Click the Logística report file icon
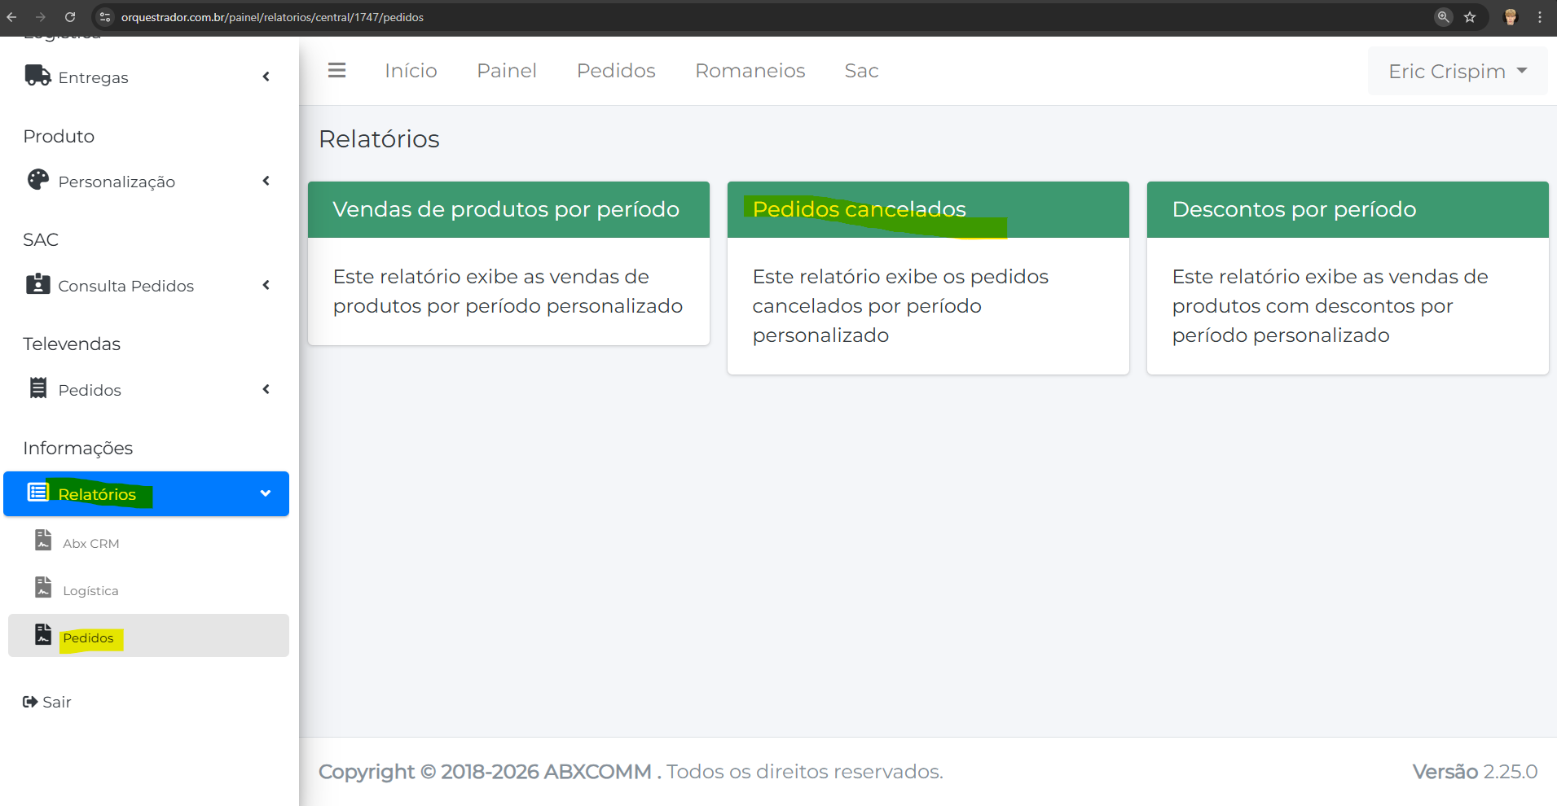The height and width of the screenshot is (806, 1557). [43, 588]
